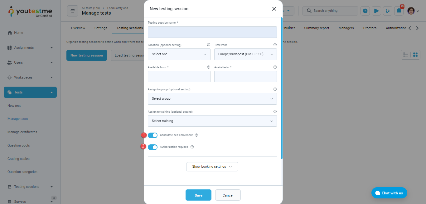Click help icon next to Time zone
The image size is (426, 204).
pyautogui.click(x=275, y=45)
